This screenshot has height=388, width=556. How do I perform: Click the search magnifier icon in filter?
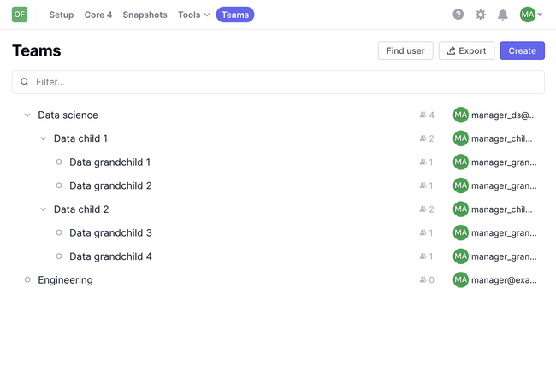pyautogui.click(x=25, y=82)
